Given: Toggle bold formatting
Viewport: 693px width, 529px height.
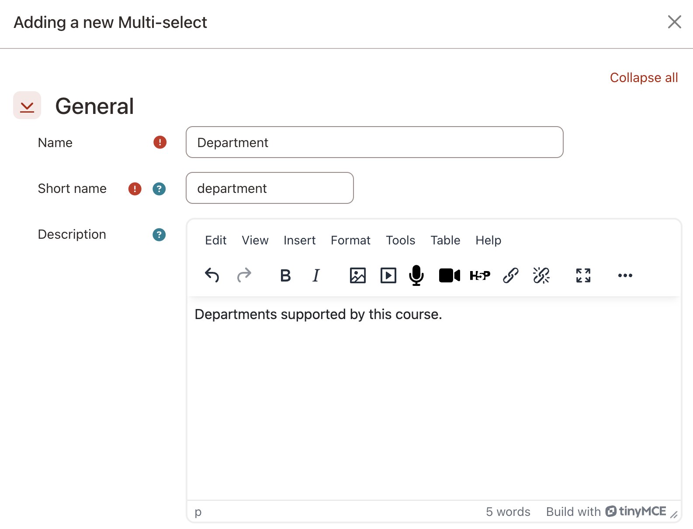Looking at the screenshot, I should 285,275.
